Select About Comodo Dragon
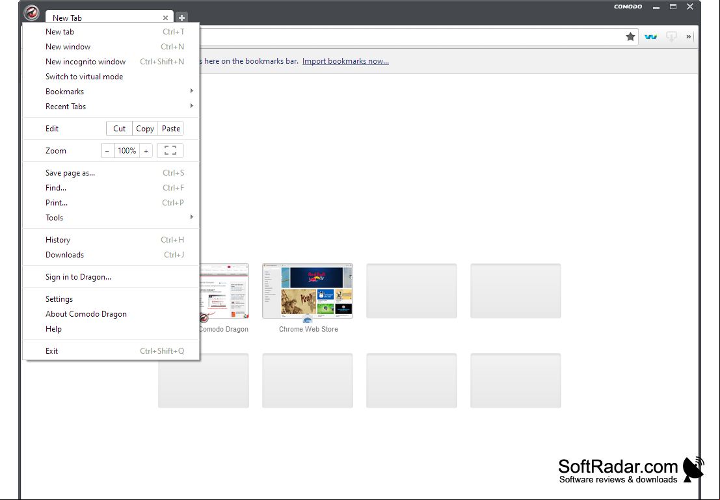Screen dimensions: 720x500 tap(111, 314)
